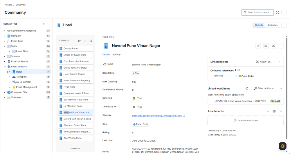The width and height of the screenshot is (290, 154).
Task: Open Hotel Venue Selection — CLC 2025 work item
Action: [x=247, y=101]
